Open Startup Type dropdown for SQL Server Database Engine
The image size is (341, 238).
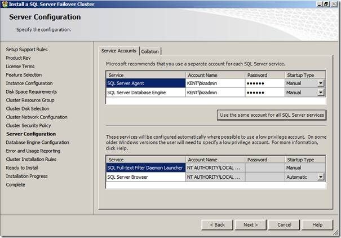[x=321, y=92]
